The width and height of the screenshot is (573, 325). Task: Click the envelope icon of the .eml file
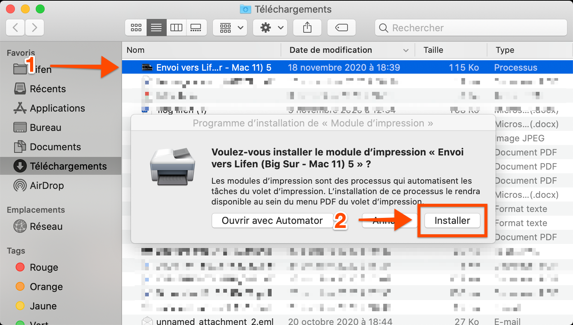[147, 321]
